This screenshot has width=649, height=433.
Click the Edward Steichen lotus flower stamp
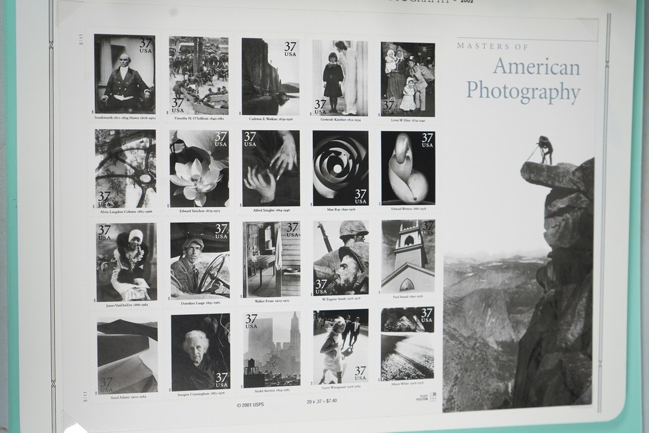coord(199,169)
